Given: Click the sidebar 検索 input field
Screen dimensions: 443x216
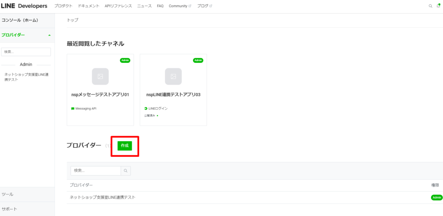Looking at the screenshot, I should tap(26, 52).
